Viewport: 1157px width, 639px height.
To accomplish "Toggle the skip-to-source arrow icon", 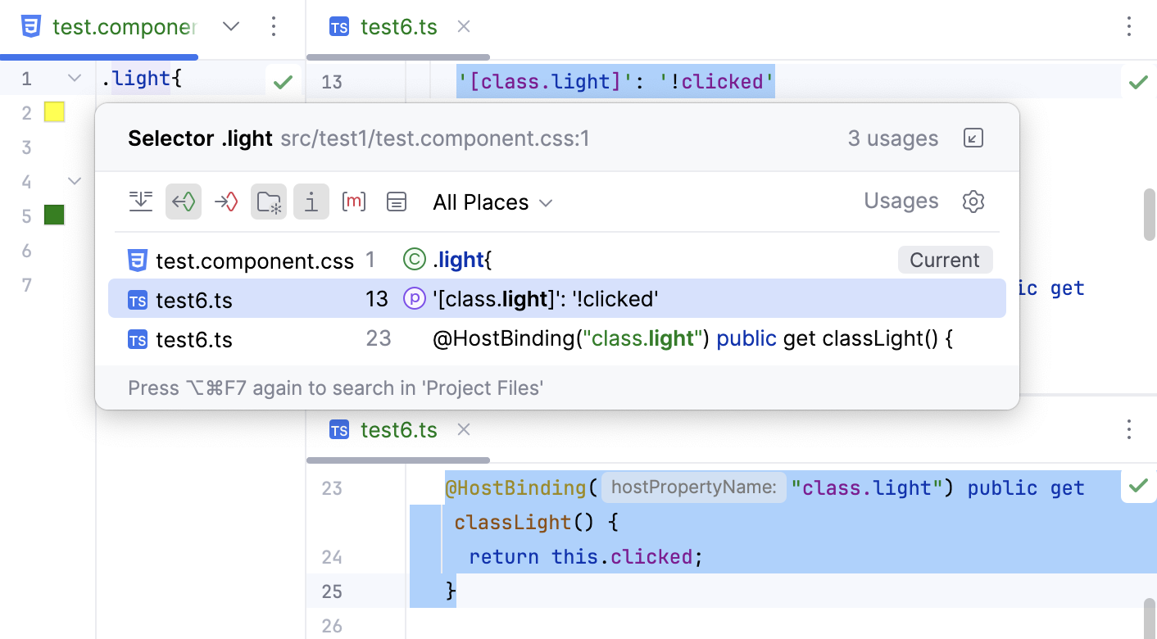I will click(141, 202).
